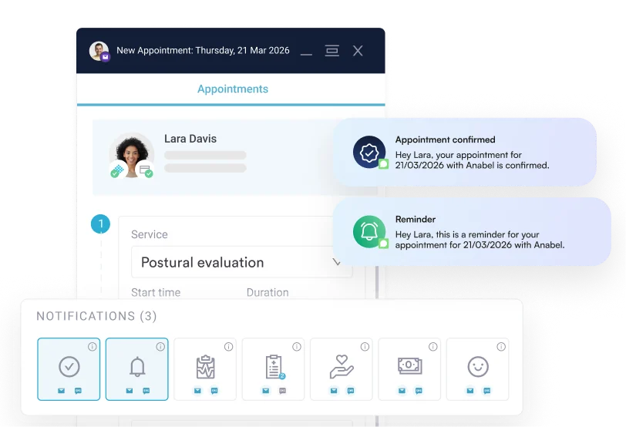Click the email icon under the checkmark tile
The width and height of the screenshot is (626, 427).
61,391
